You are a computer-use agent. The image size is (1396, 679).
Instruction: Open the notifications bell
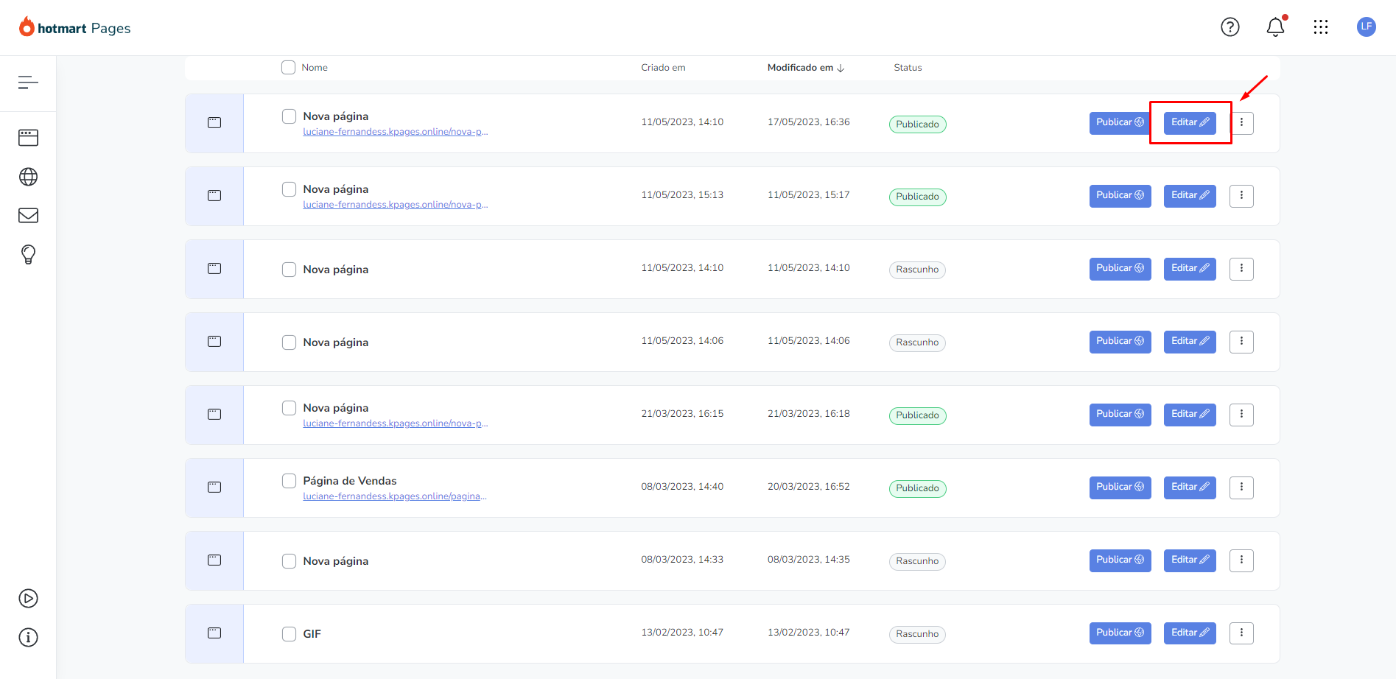coord(1275,27)
